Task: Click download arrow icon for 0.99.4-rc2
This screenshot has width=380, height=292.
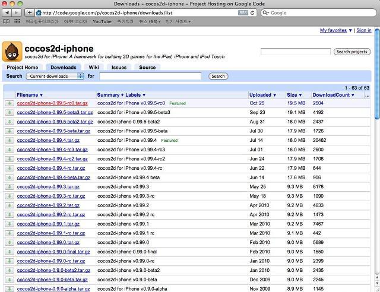Action: pyautogui.click(x=9, y=159)
